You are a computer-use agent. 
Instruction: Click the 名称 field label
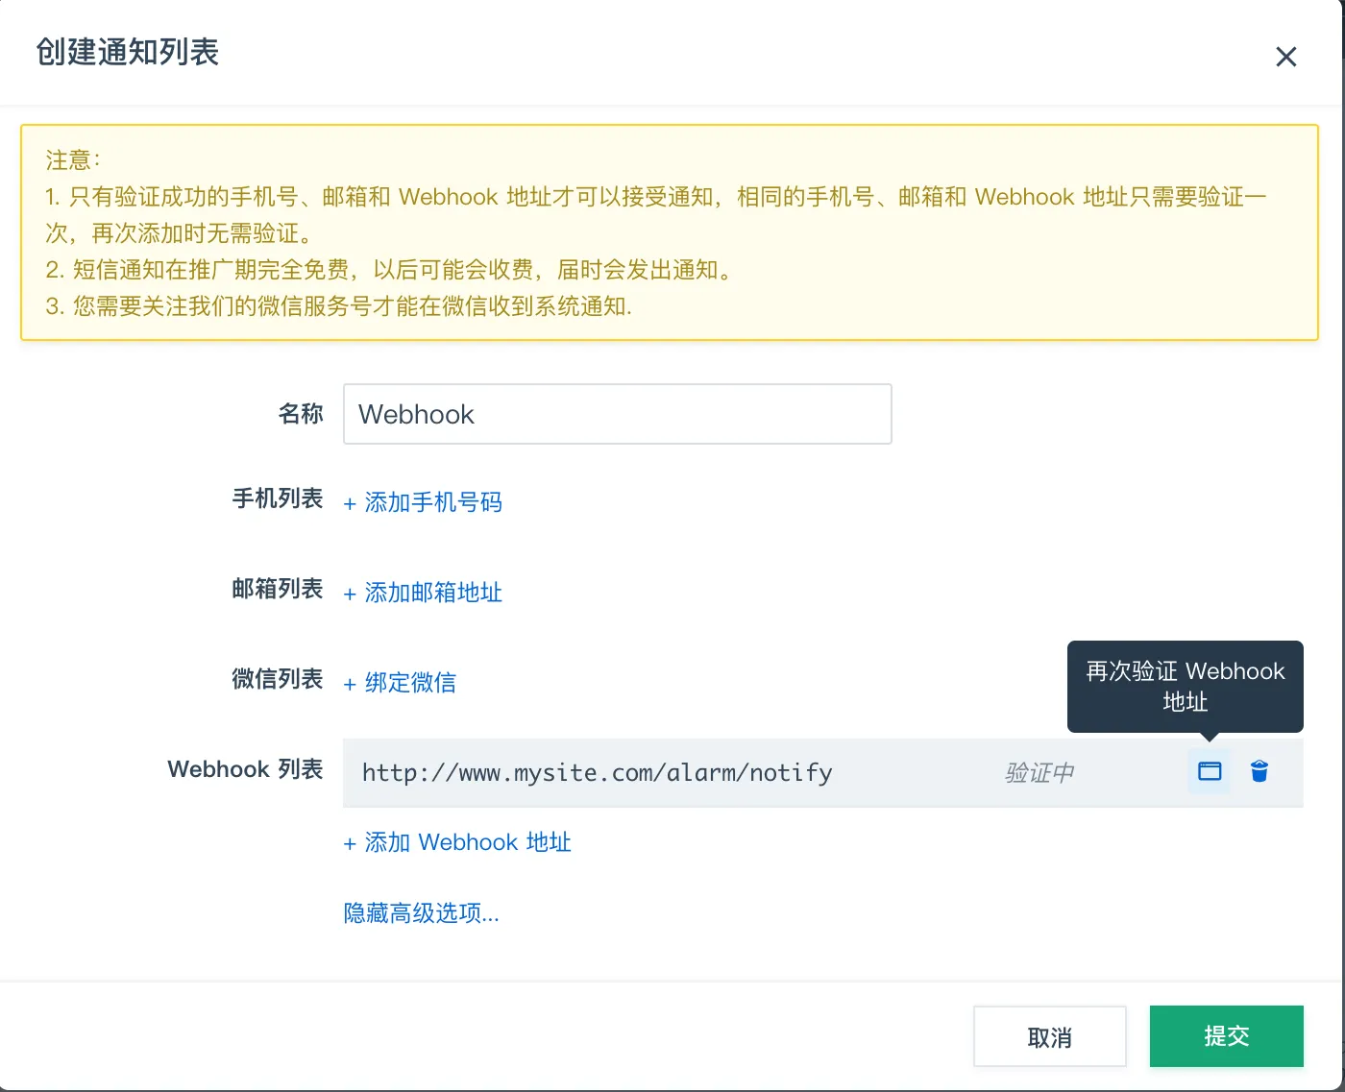(301, 414)
